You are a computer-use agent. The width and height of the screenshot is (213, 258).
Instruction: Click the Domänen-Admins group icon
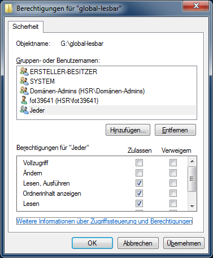pos(24,91)
